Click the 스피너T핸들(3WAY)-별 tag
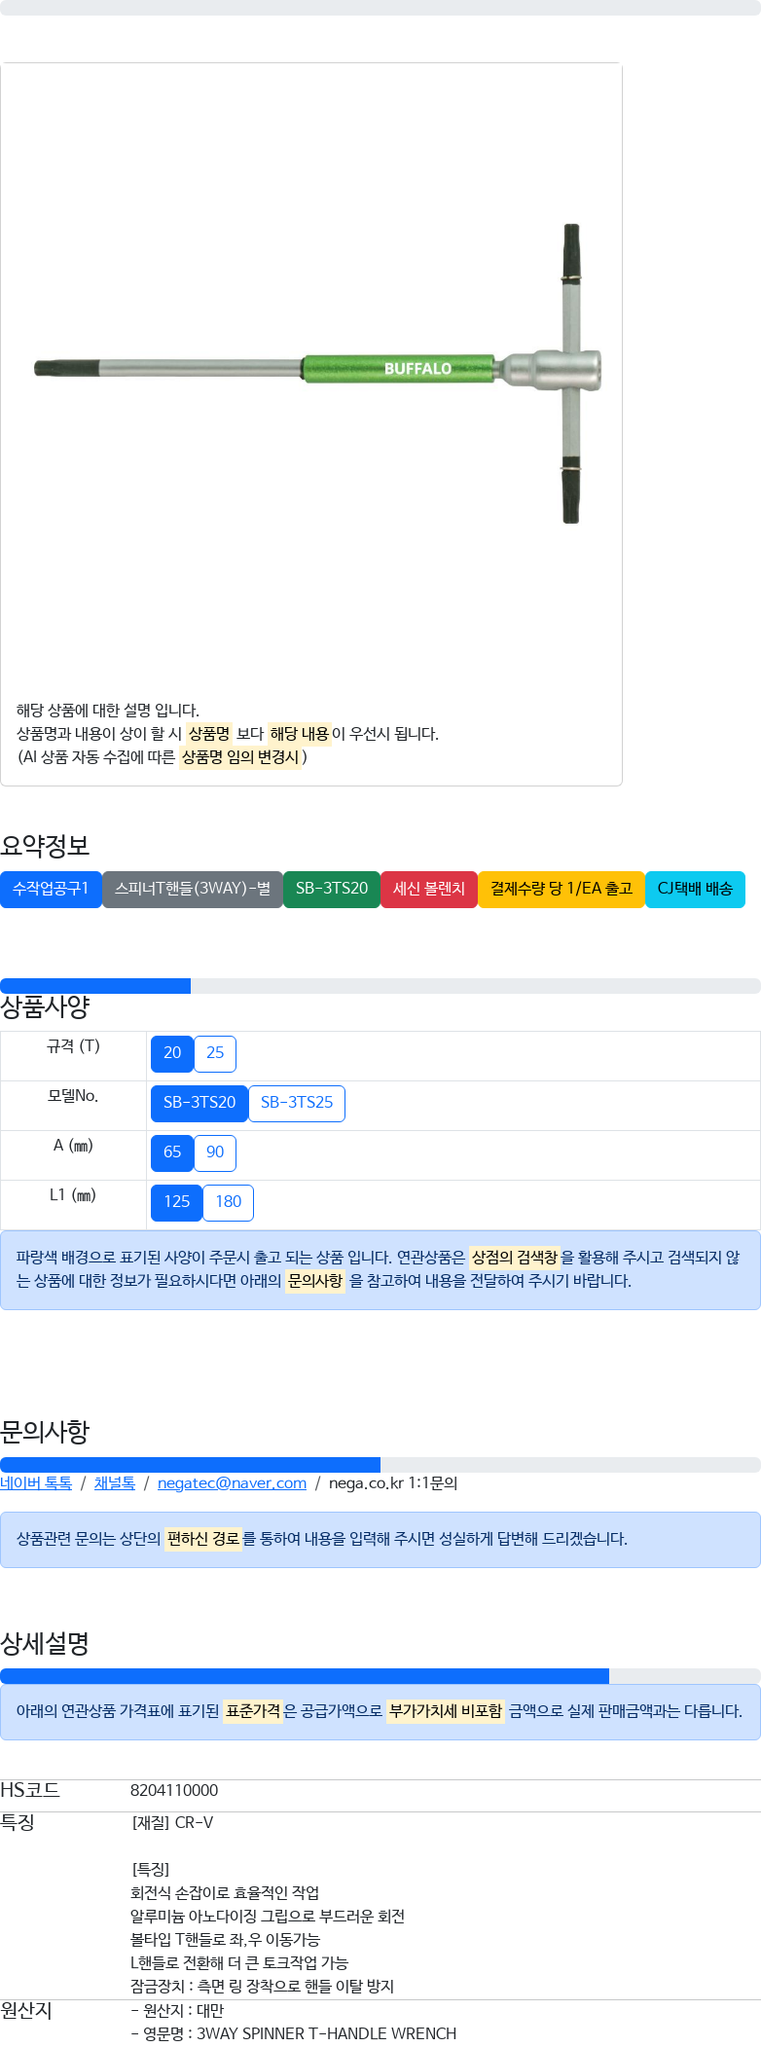The image size is (761, 2047). tap(193, 889)
